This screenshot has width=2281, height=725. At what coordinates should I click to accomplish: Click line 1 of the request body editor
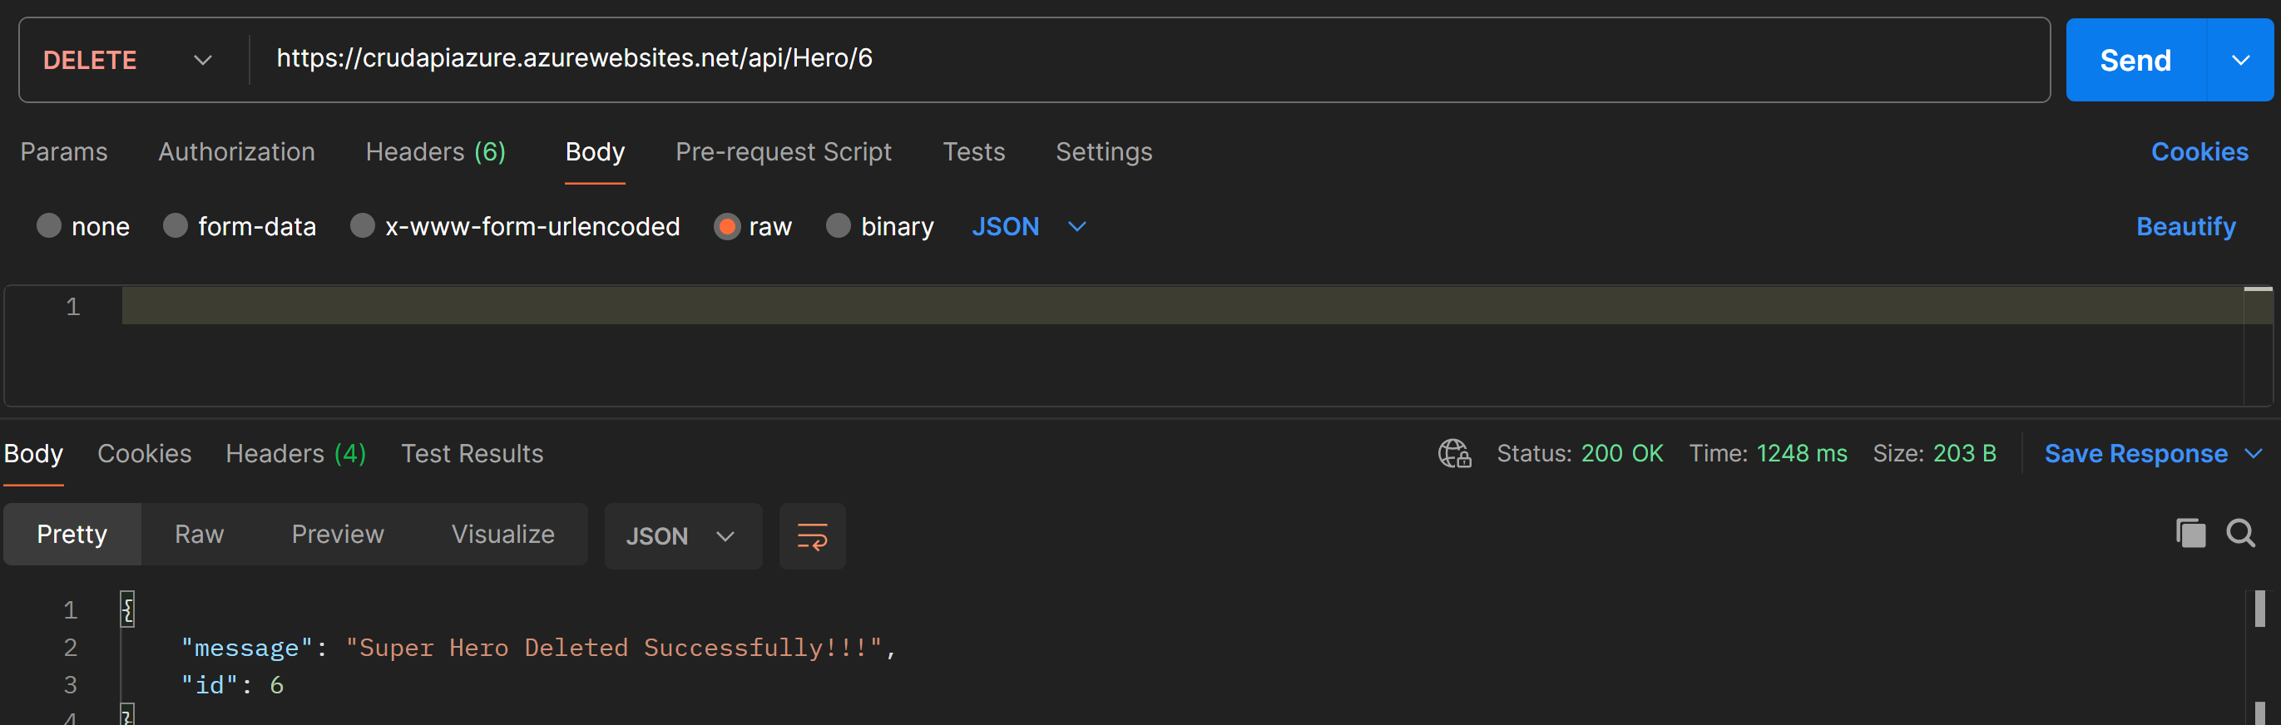pos(1182,306)
